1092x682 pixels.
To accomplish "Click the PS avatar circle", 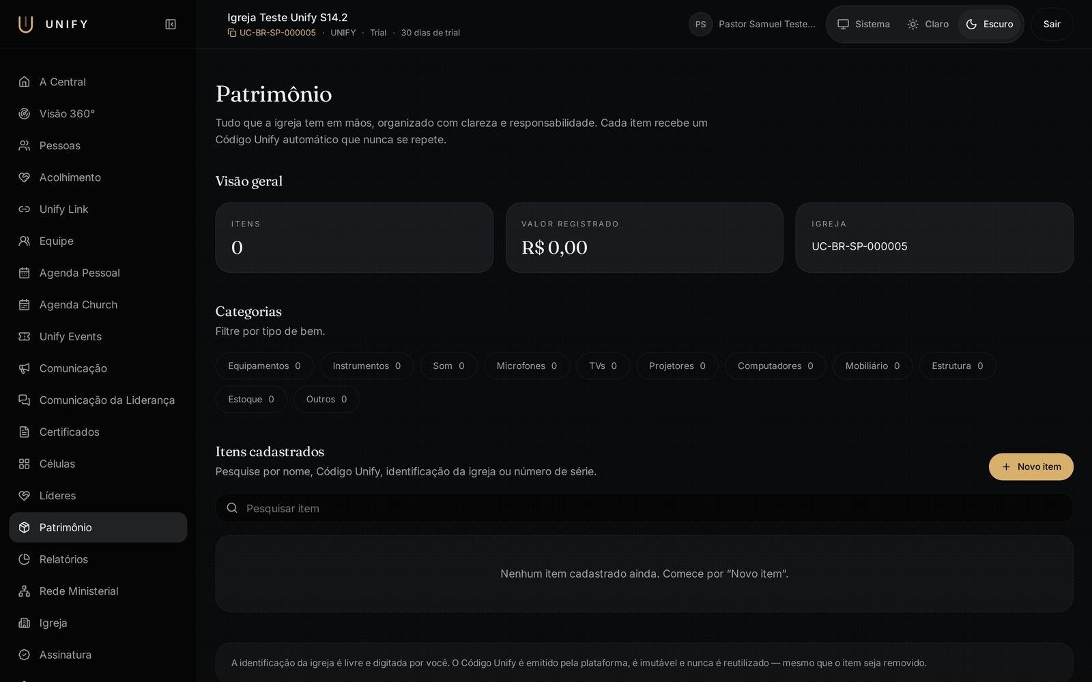I will pos(700,25).
